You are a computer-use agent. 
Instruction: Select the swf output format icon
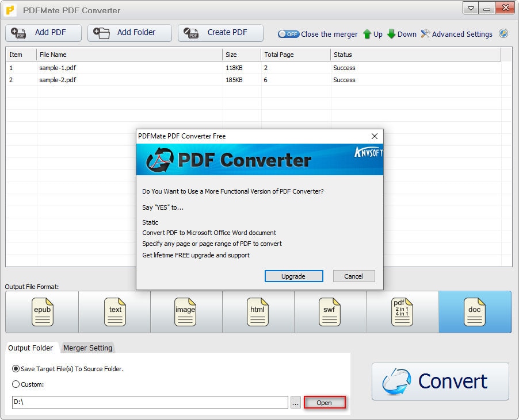tap(329, 312)
